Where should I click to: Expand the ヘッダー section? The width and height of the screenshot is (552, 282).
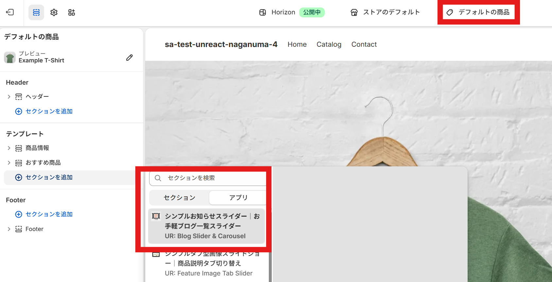pos(9,97)
